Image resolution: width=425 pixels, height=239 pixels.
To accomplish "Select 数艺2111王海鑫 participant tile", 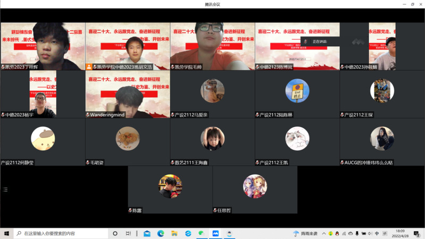I will click(212, 142).
